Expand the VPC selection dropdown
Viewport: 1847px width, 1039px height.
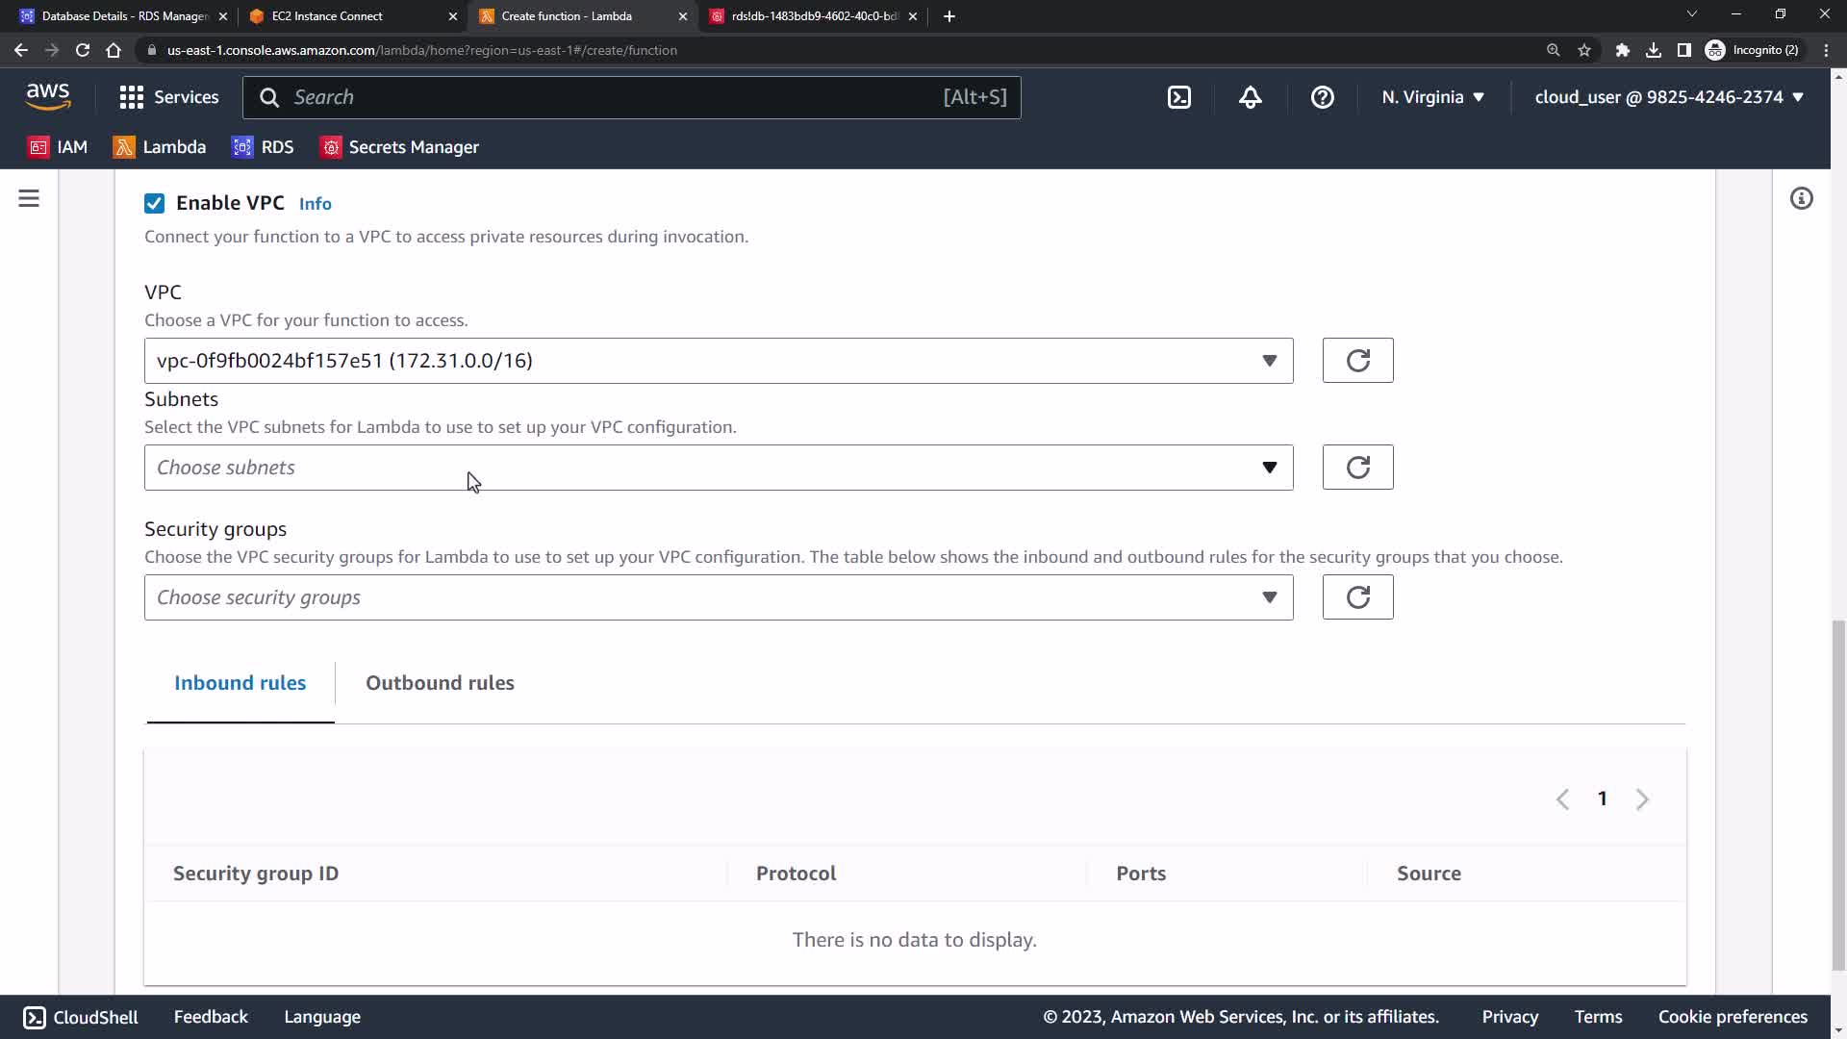tap(718, 361)
